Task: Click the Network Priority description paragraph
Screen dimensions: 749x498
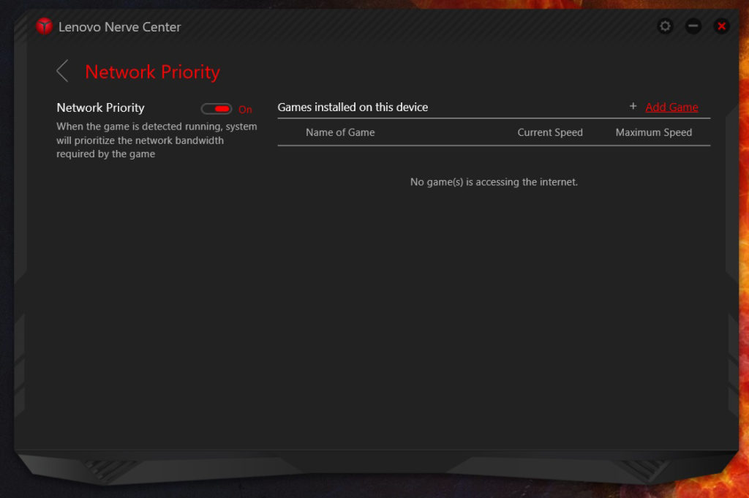Action: [157, 140]
